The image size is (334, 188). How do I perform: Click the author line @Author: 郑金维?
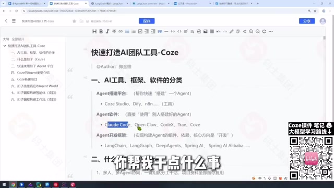click(x=114, y=67)
